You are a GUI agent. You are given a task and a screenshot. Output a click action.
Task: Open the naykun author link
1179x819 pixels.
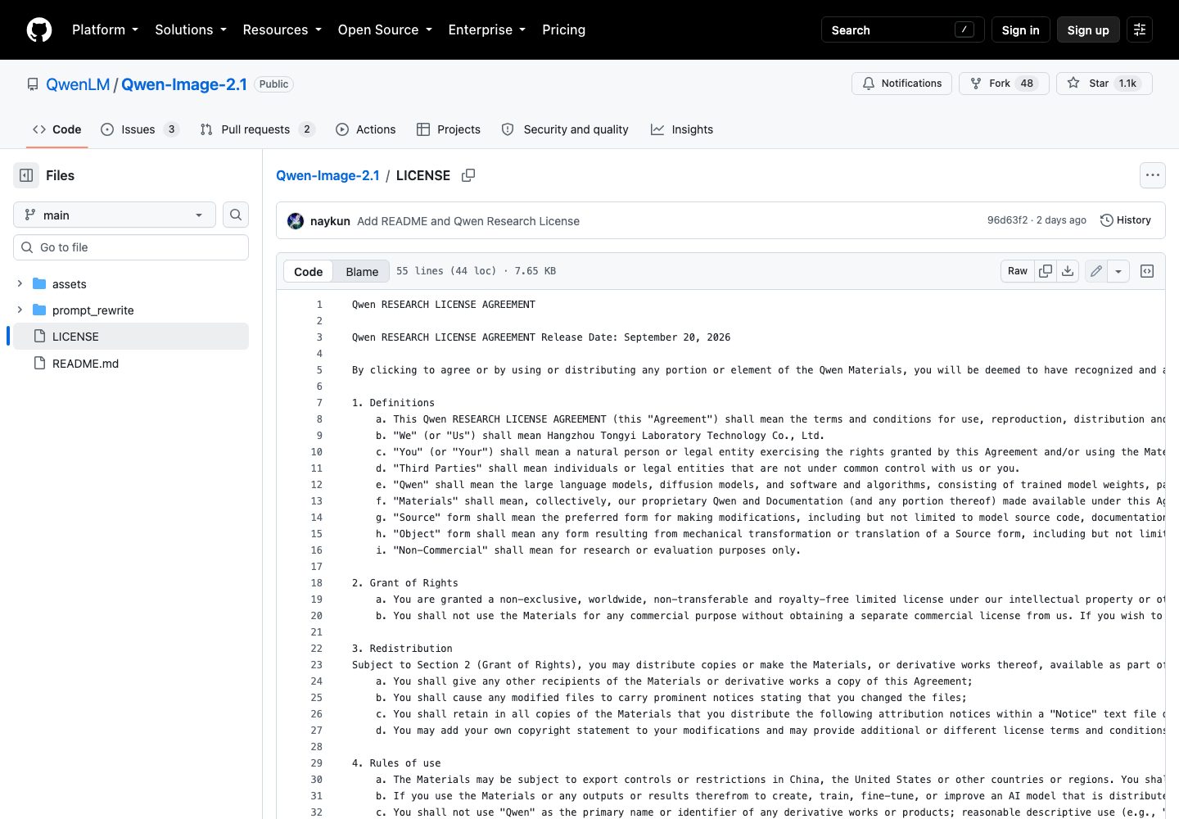pyautogui.click(x=330, y=221)
